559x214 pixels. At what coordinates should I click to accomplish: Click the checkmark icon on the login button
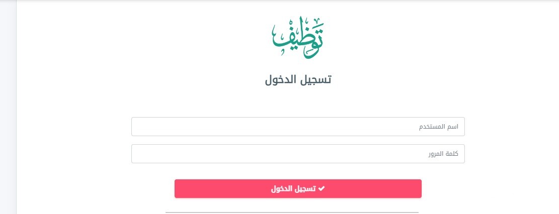(x=321, y=188)
